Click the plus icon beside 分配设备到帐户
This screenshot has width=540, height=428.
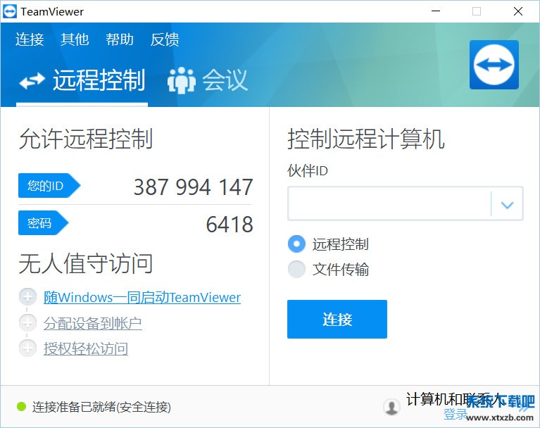27,323
